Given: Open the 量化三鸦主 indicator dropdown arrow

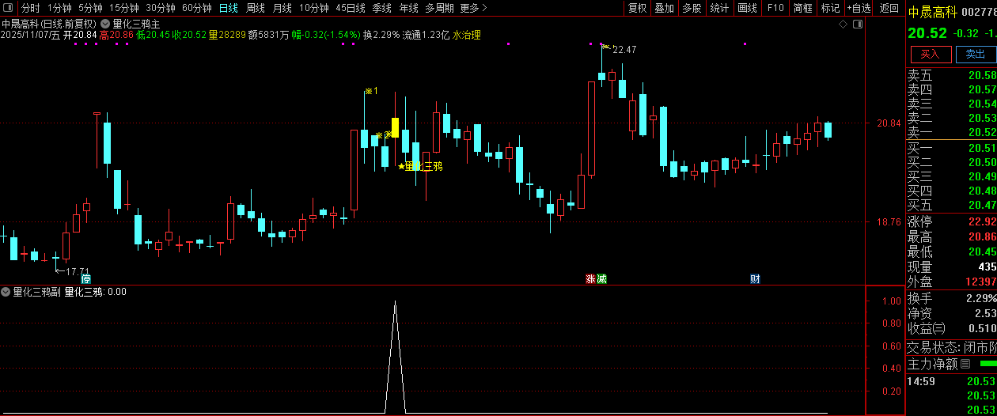Looking at the screenshot, I should (105, 24).
